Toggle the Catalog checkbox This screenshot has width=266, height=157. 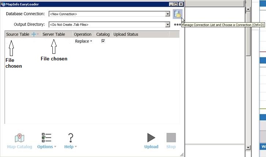[x=103, y=41]
